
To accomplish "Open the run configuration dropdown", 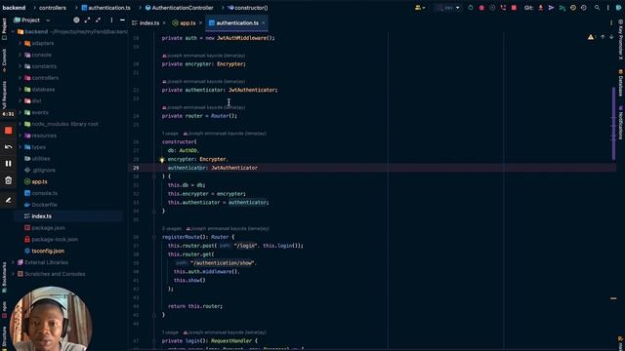I will point(448,8).
